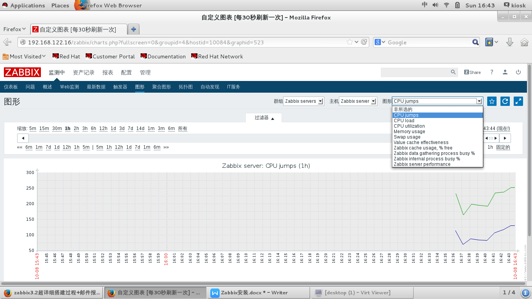
Task: Click the Zabbix search magnifier icon
Action: [453, 72]
